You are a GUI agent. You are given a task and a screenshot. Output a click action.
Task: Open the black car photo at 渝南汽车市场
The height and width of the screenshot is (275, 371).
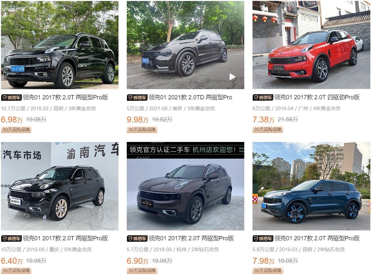tap(60, 186)
